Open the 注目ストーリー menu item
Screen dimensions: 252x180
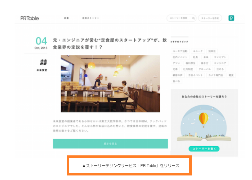point(90,18)
